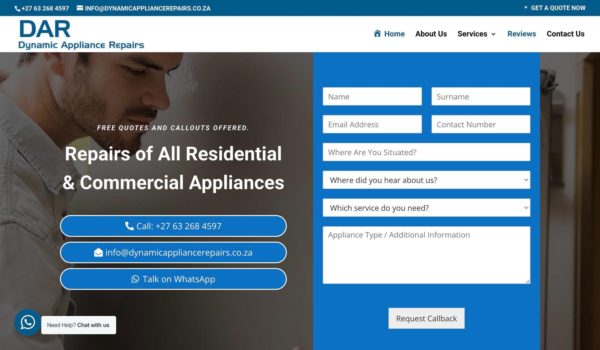Image resolution: width=600 pixels, height=350 pixels.
Task: Click 'Repairs of All Residential & Commercial Appliances' heading
Action: (173, 168)
